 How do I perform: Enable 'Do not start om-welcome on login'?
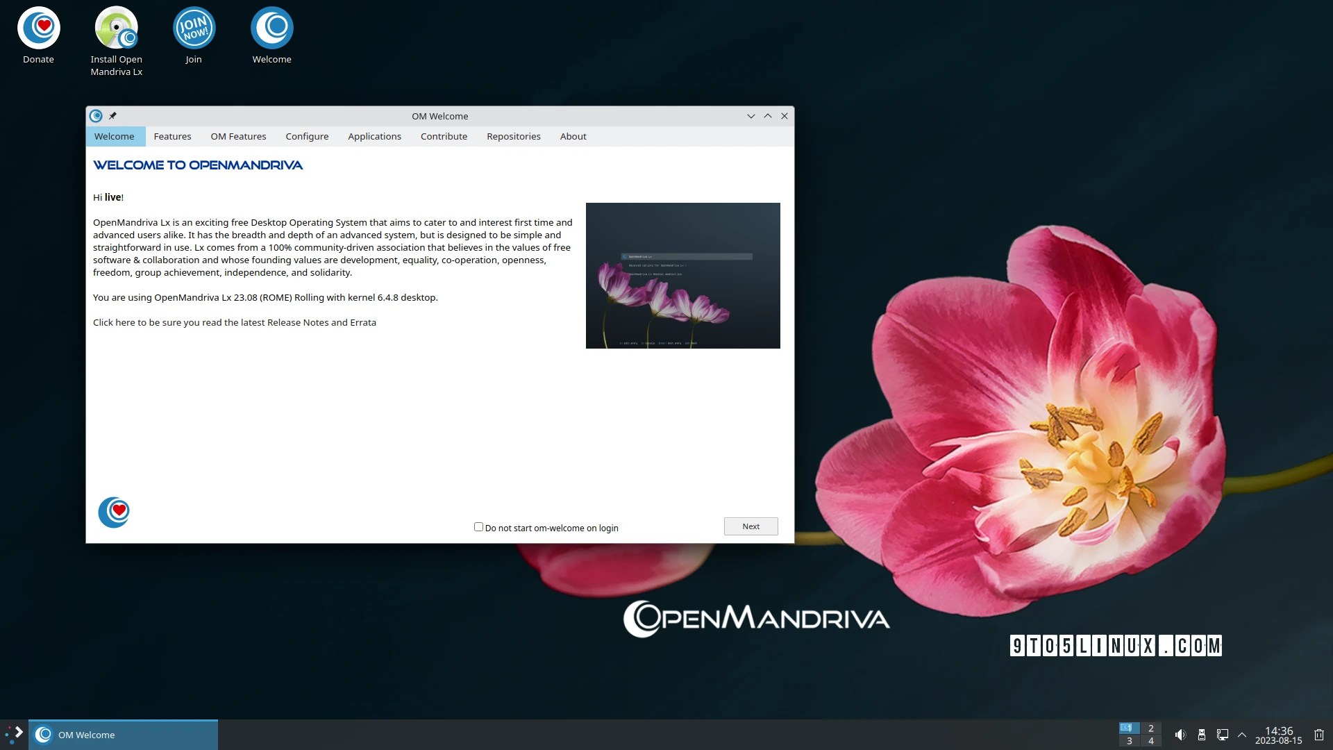pyautogui.click(x=478, y=527)
